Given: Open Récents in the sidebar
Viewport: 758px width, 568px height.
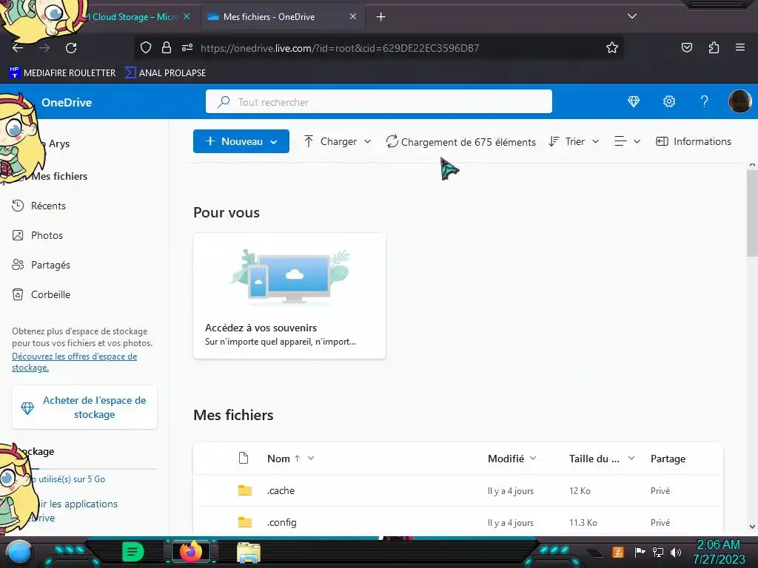Looking at the screenshot, I should 48,206.
